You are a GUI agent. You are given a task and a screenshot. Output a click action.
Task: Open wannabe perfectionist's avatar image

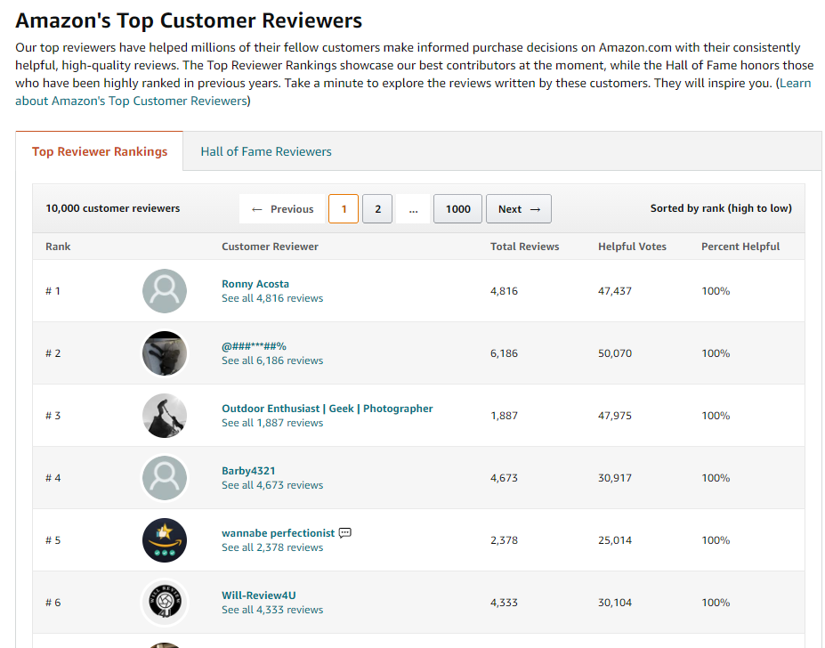(x=165, y=540)
